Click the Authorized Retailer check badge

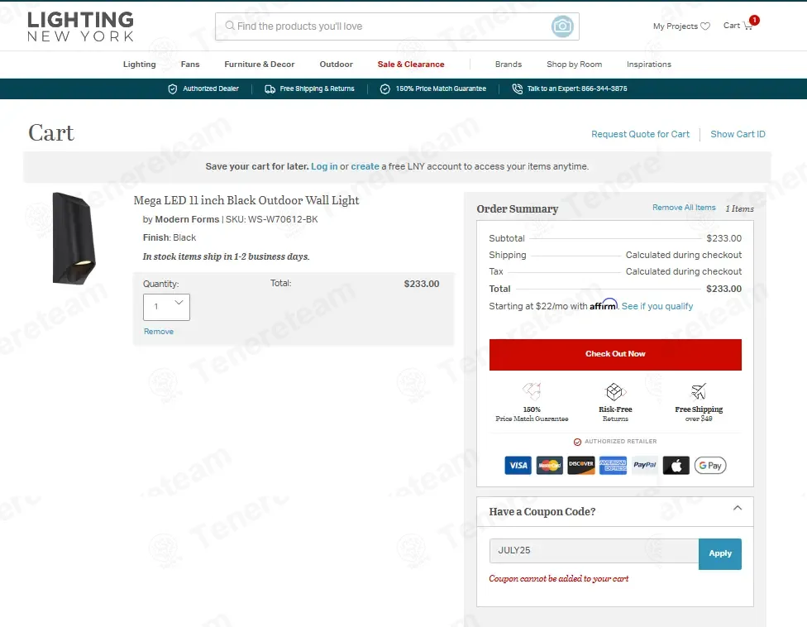[x=577, y=442]
